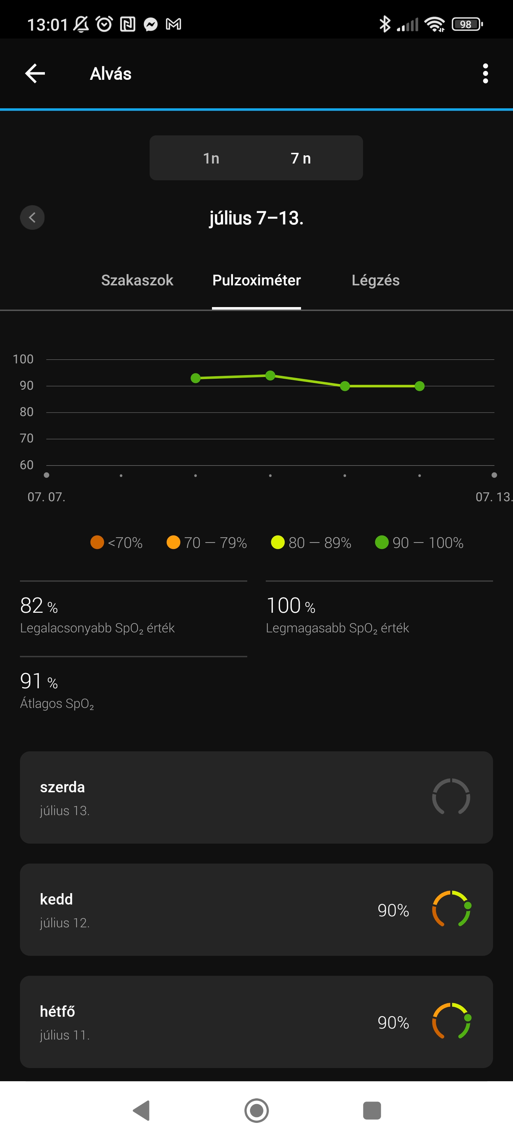Open the three-dot overflow menu
The width and height of the screenshot is (513, 1140).
click(485, 73)
